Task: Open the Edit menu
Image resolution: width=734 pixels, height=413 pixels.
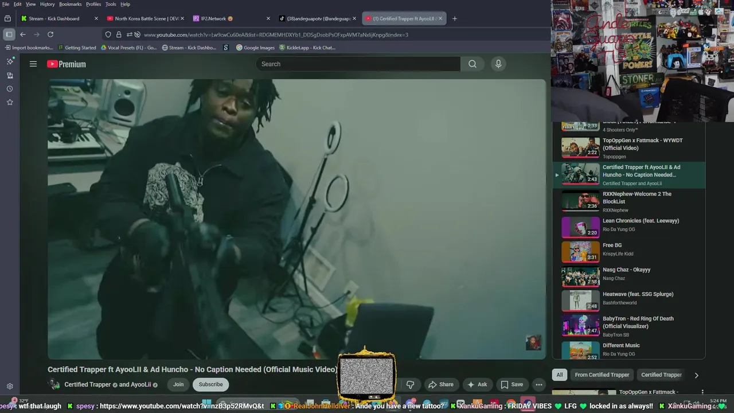Action: (x=18, y=4)
